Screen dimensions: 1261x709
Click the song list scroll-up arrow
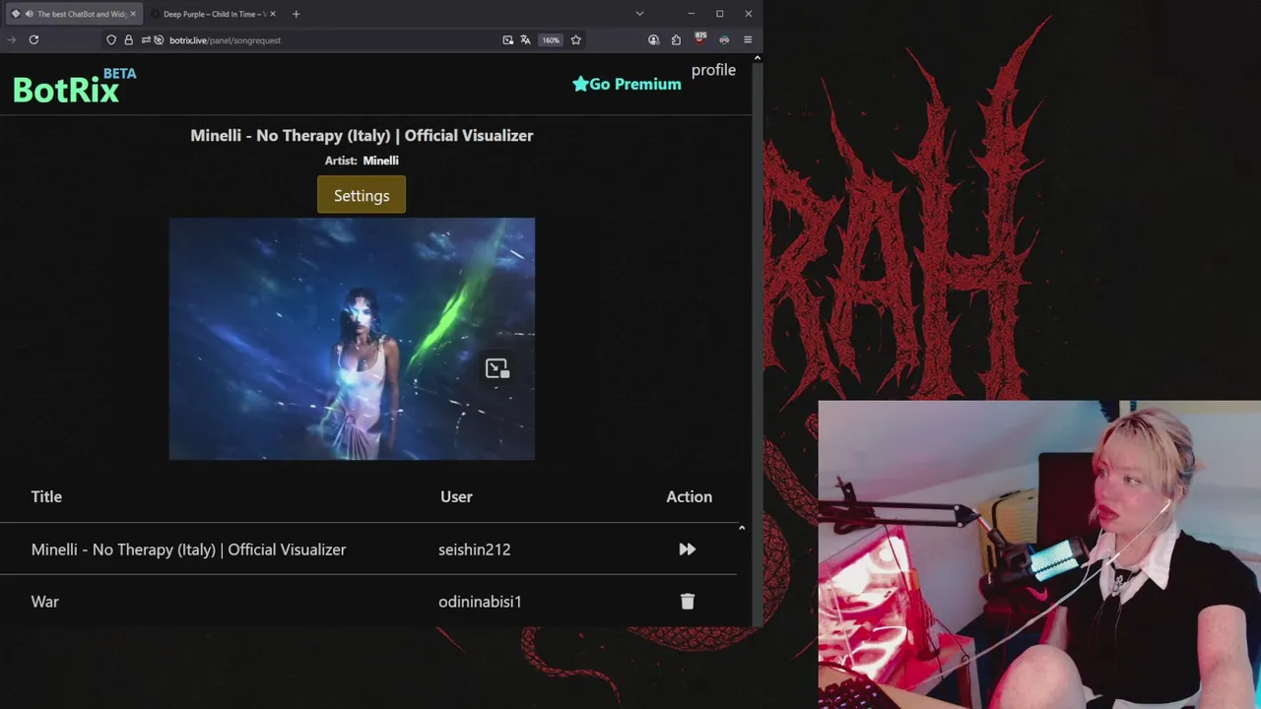[742, 528]
